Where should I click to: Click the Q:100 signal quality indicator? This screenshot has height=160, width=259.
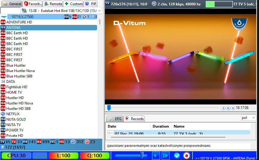[95, 155]
